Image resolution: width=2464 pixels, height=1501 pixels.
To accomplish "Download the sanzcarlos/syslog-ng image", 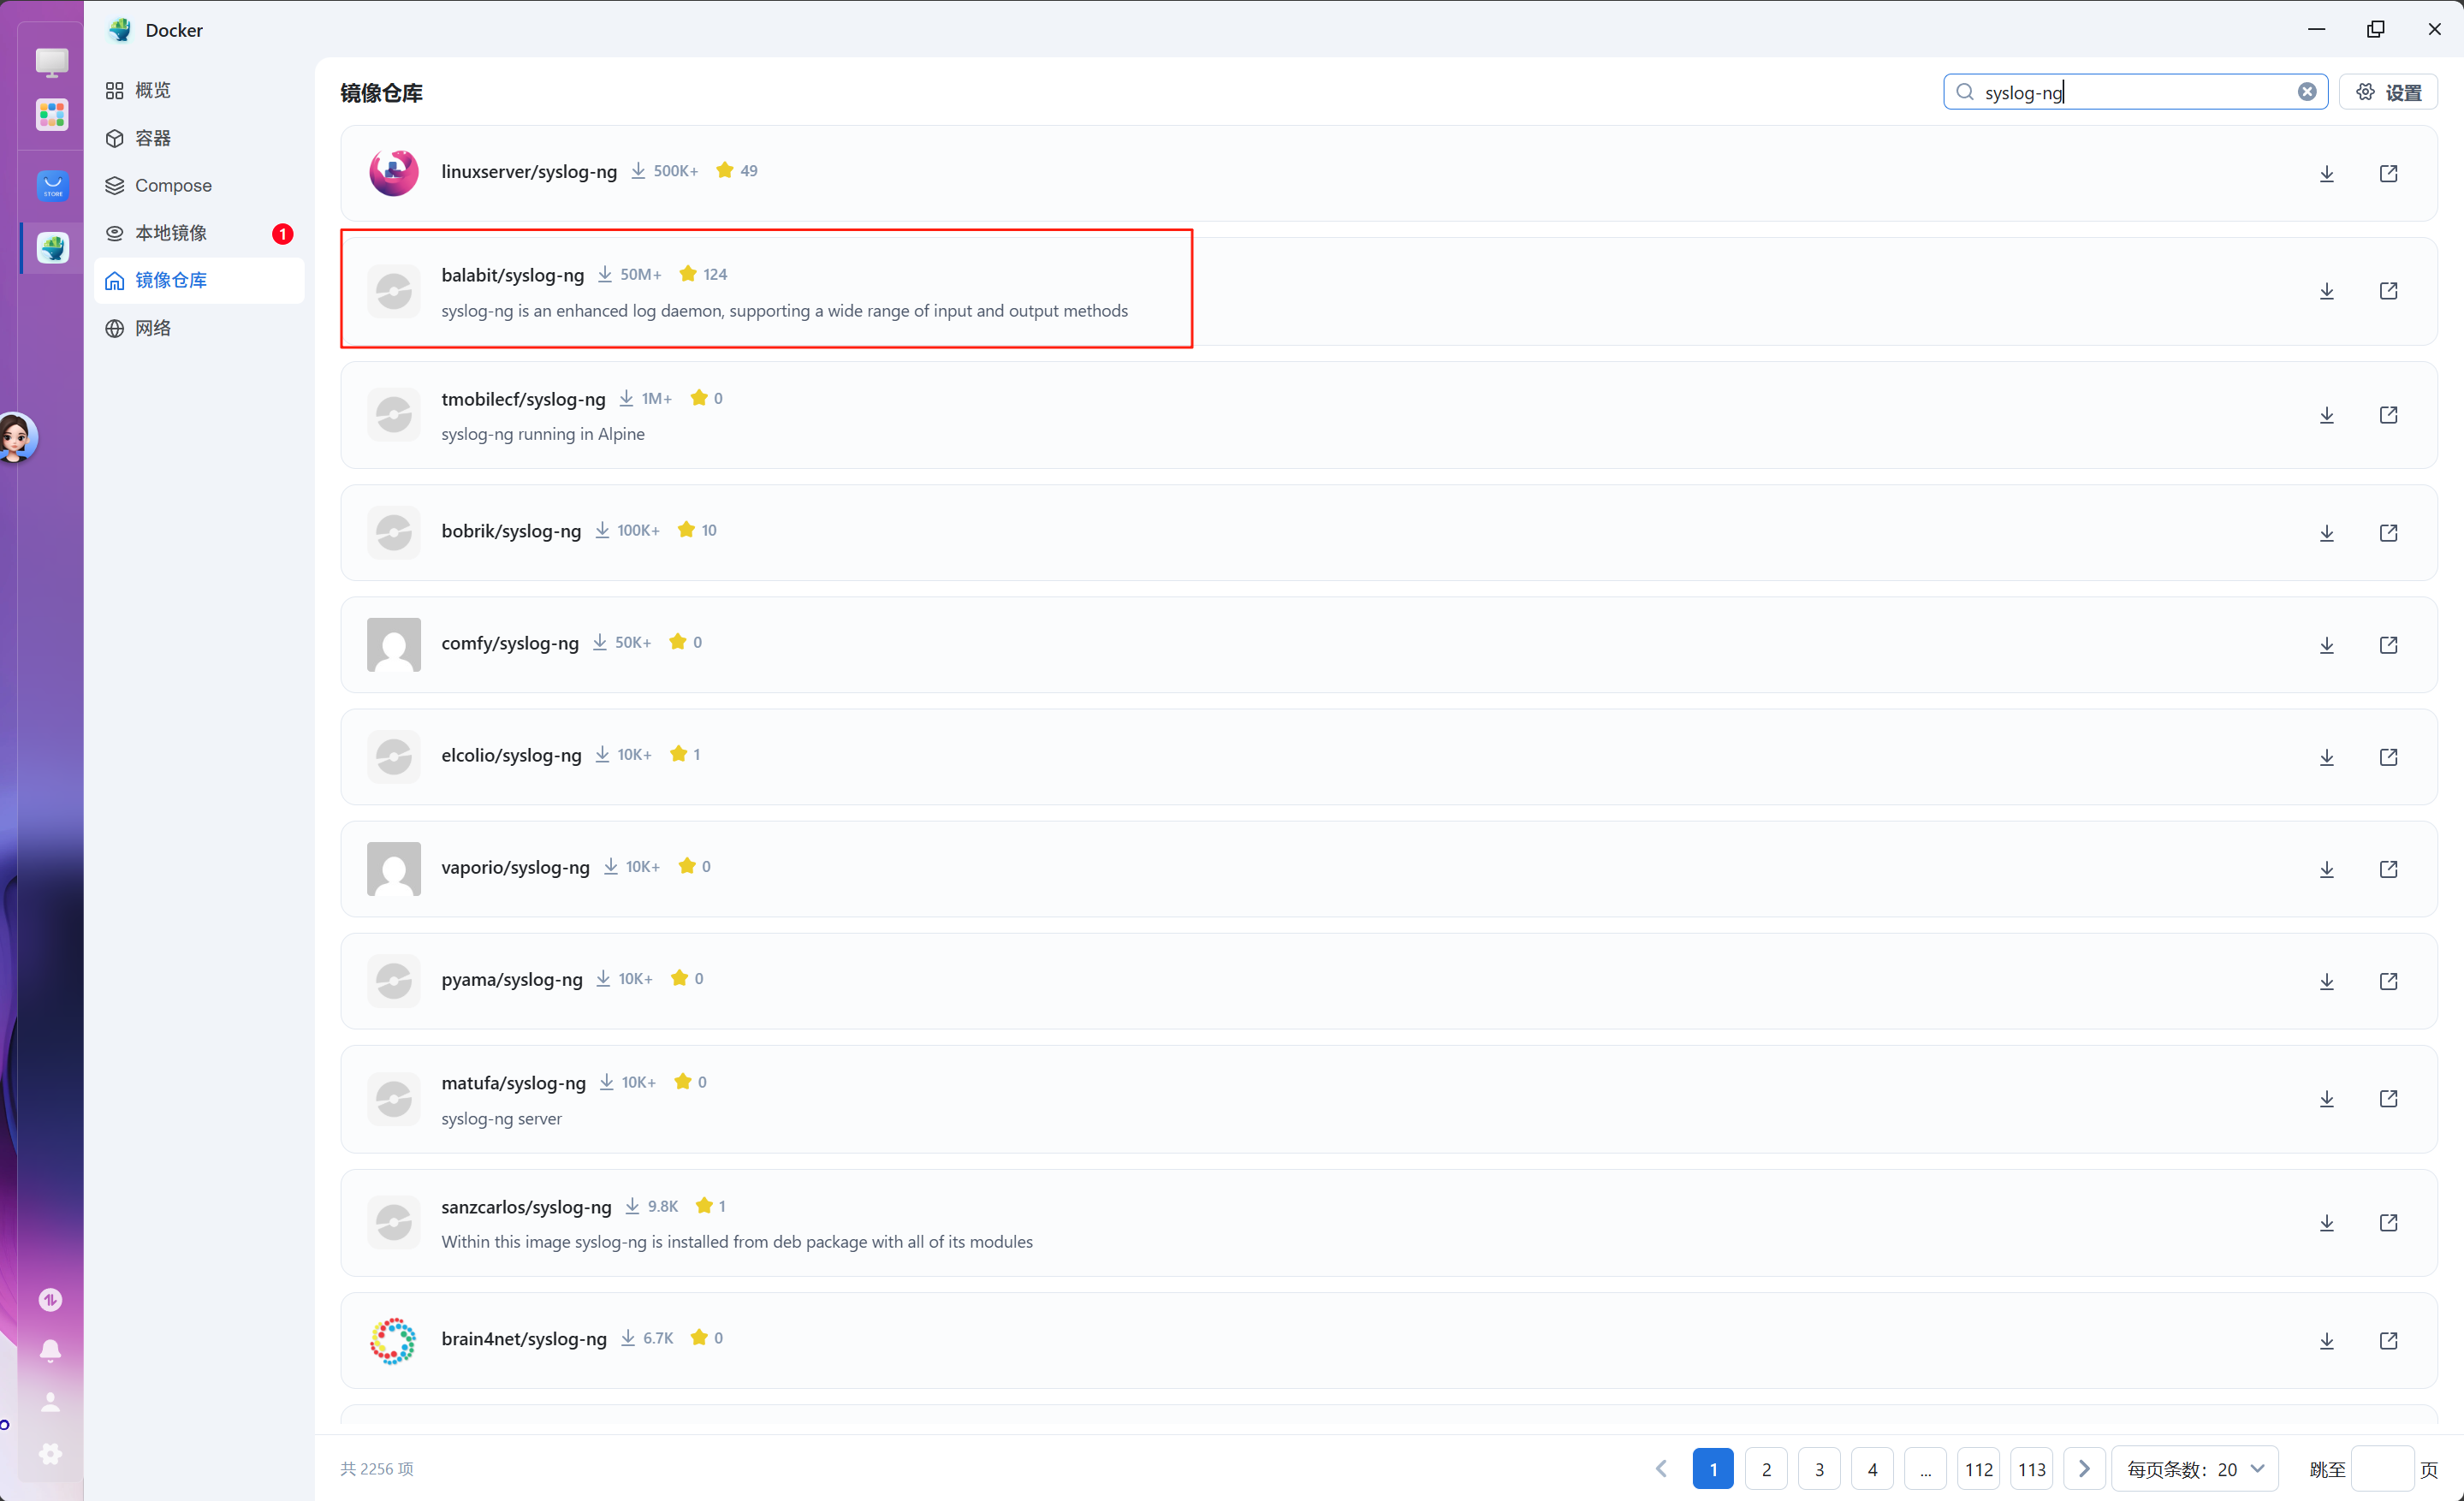I will tap(2327, 1223).
